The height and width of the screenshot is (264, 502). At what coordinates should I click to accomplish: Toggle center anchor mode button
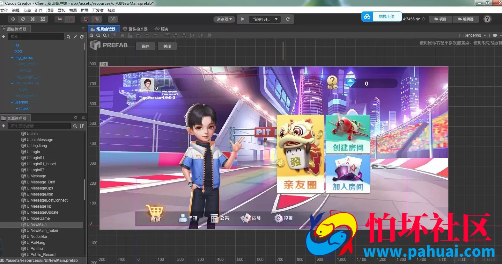70,19
